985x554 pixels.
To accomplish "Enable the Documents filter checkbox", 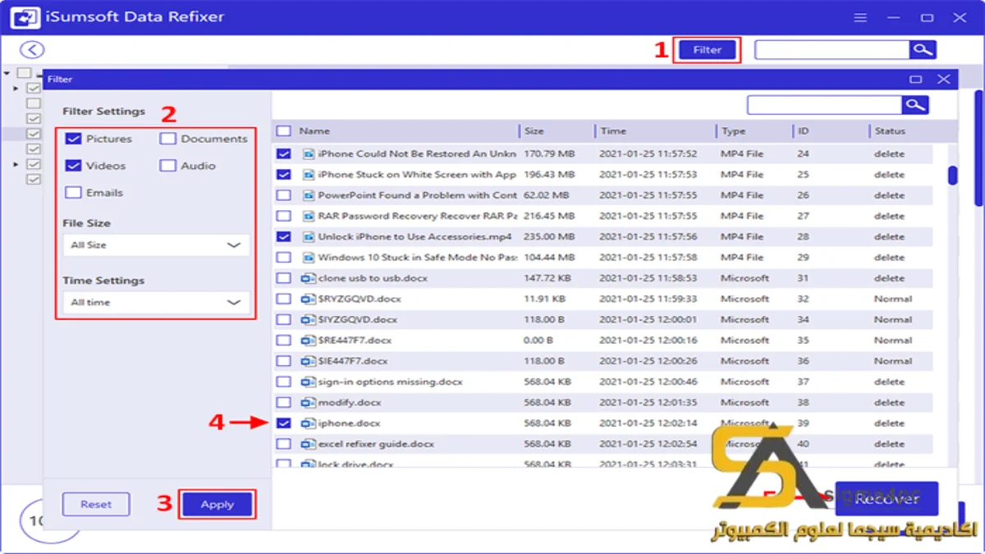I will [167, 139].
